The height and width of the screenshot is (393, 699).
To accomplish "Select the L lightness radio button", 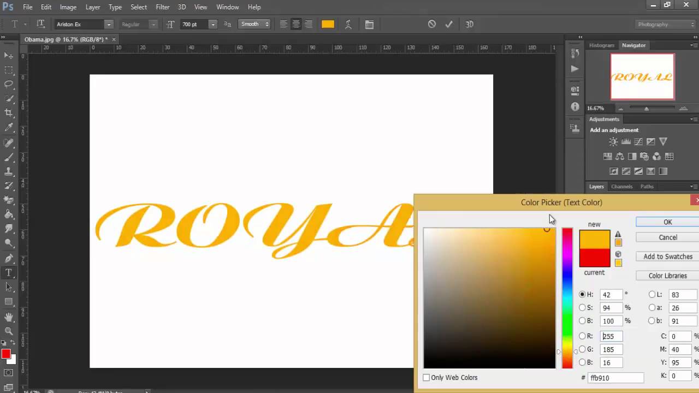I will (652, 295).
